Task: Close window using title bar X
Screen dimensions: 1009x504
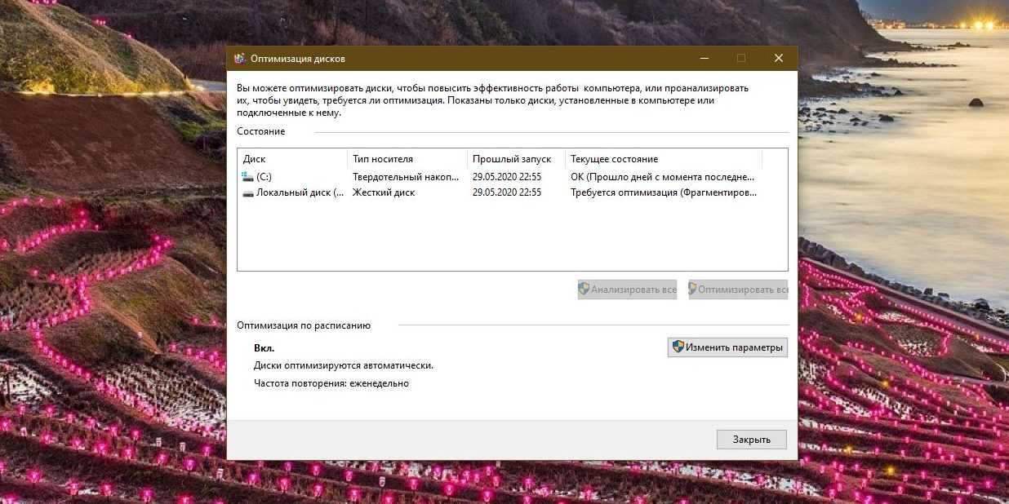Action: [779, 59]
